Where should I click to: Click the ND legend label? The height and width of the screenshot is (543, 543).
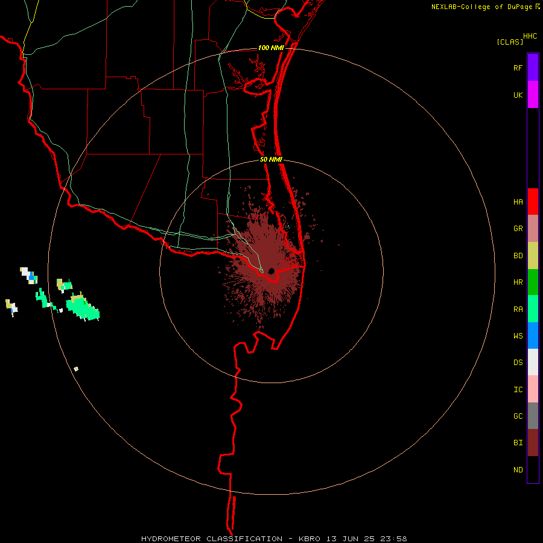click(518, 470)
